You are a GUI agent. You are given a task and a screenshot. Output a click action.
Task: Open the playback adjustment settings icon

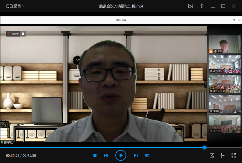click(223, 155)
